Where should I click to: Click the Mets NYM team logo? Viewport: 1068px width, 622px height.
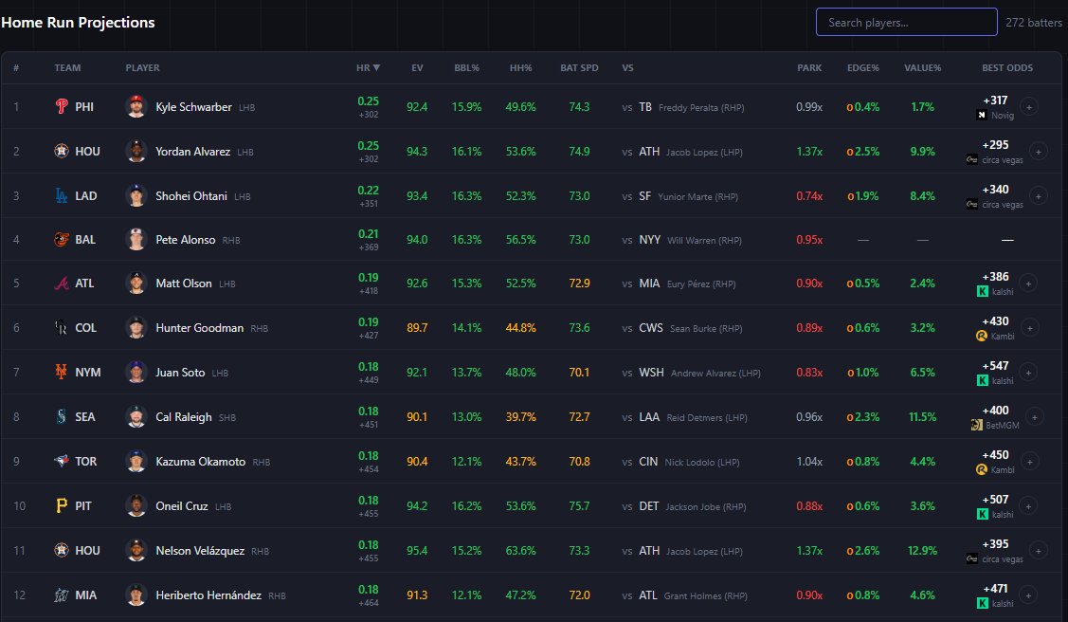[x=62, y=372]
